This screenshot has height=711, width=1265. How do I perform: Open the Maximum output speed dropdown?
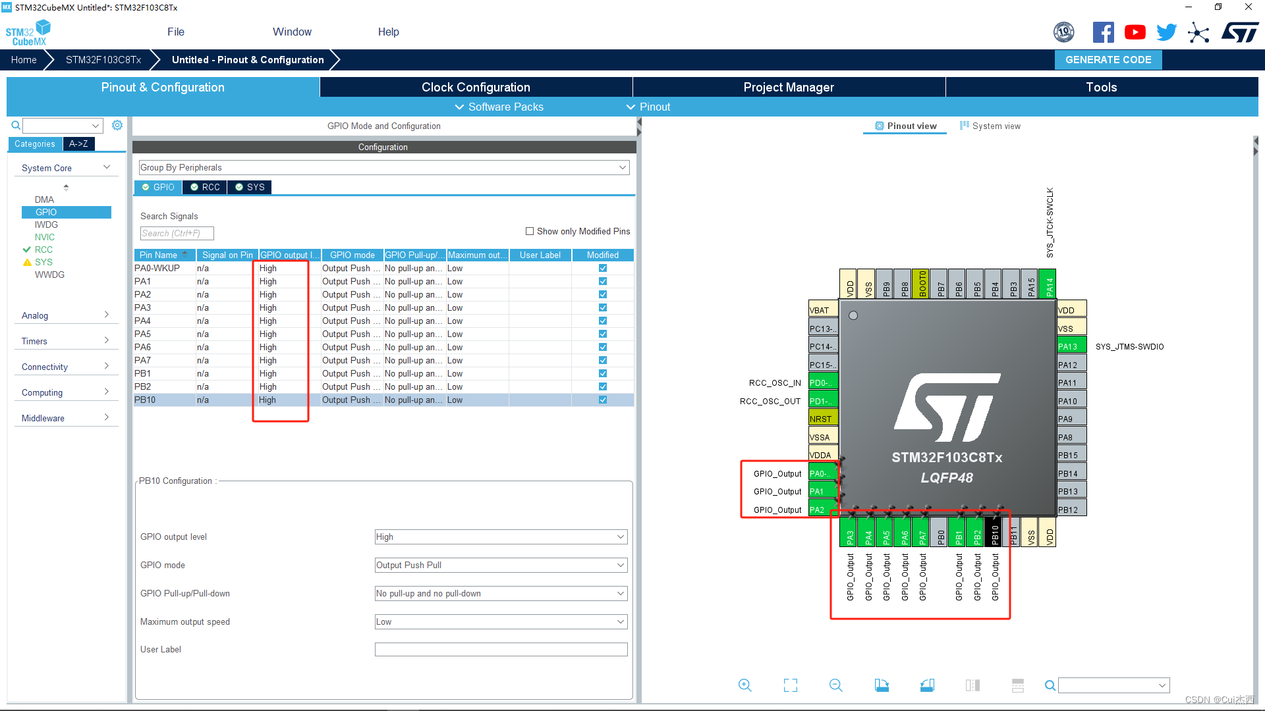point(501,622)
